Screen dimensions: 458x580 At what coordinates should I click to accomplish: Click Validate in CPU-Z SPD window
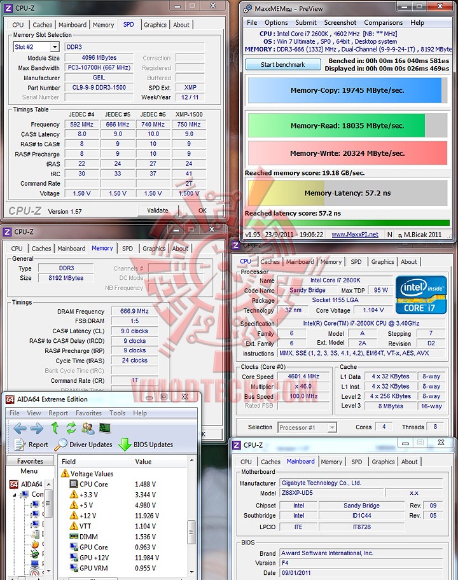point(158,211)
